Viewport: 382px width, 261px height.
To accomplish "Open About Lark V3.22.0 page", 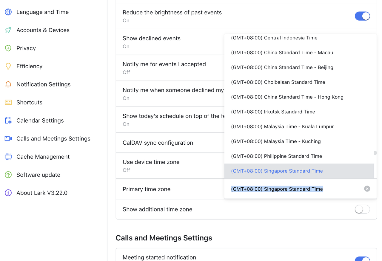I will 42,193.
